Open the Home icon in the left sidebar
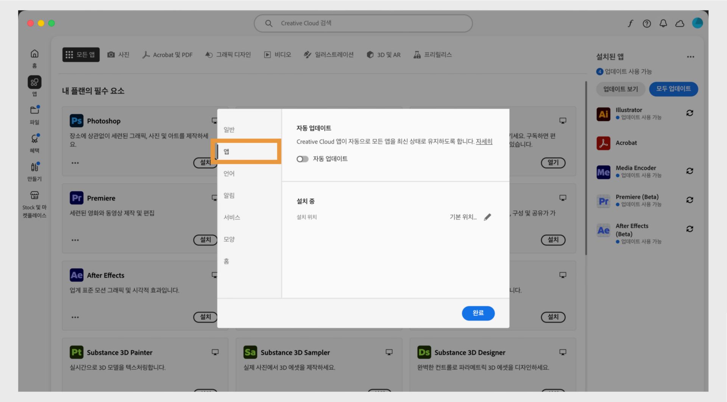The height and width of the screenshot is (402, 727). pyautogui.click(x=34, y=54)
